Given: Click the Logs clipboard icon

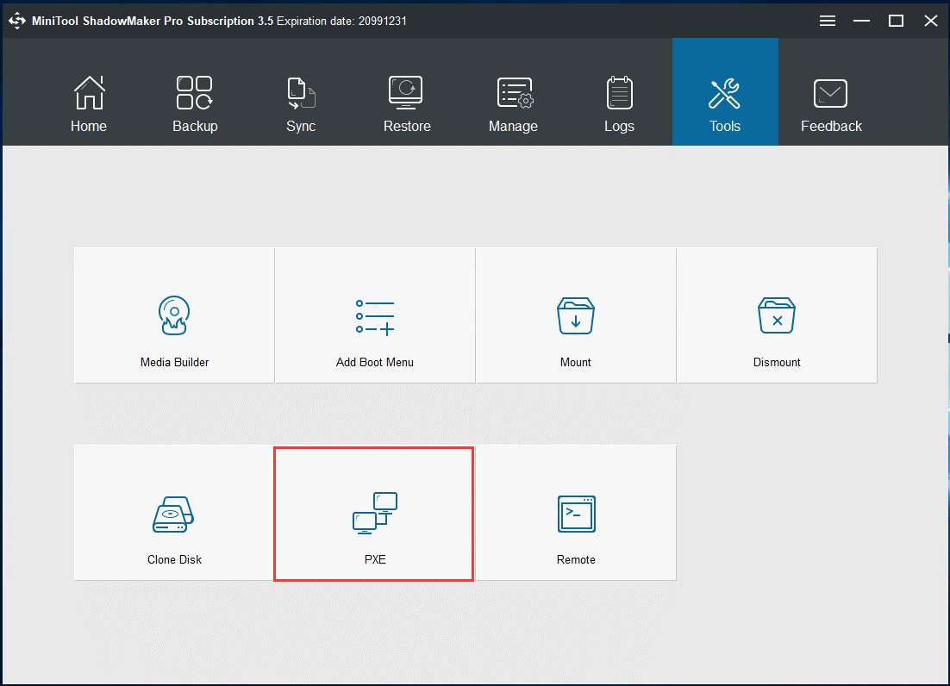Looking at the screenshot, I should [619, 92].
